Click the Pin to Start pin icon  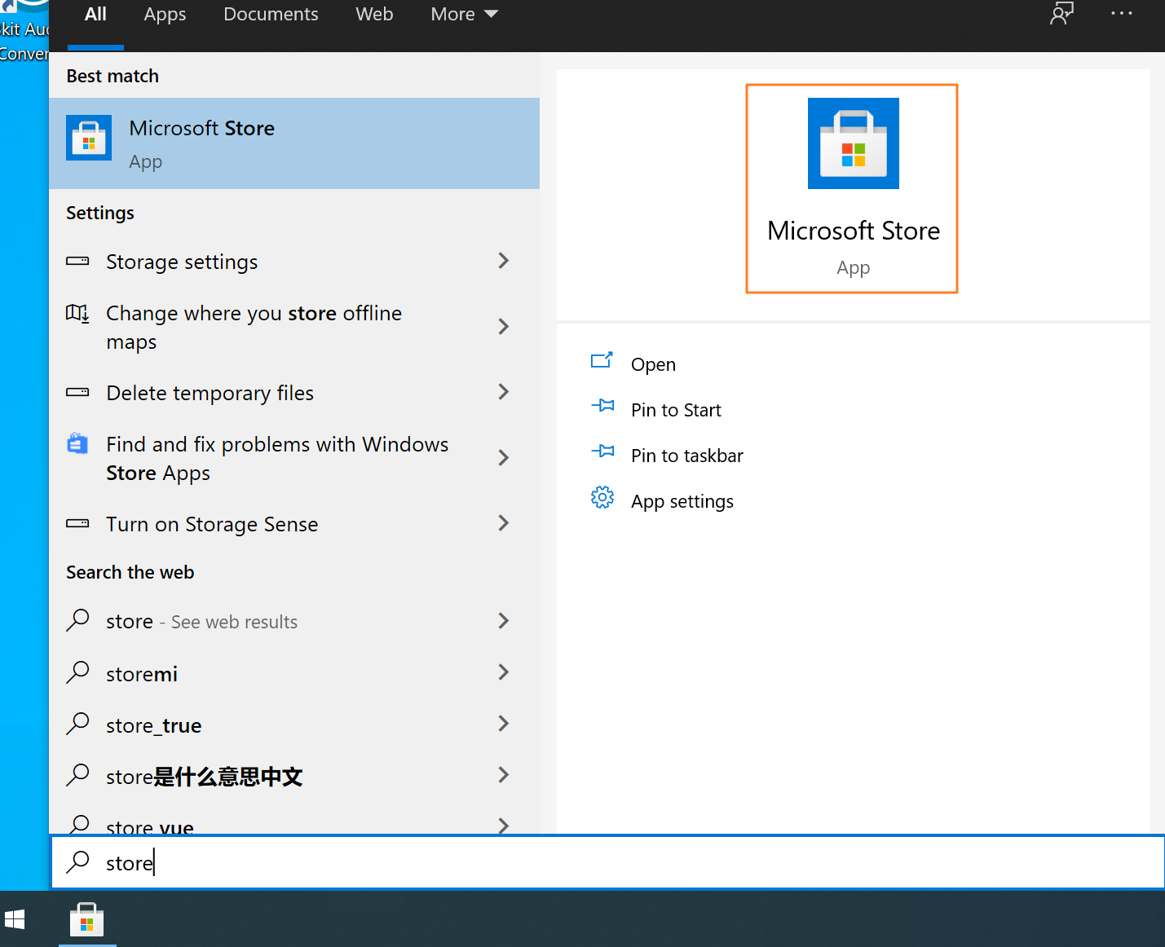point(602,406)
